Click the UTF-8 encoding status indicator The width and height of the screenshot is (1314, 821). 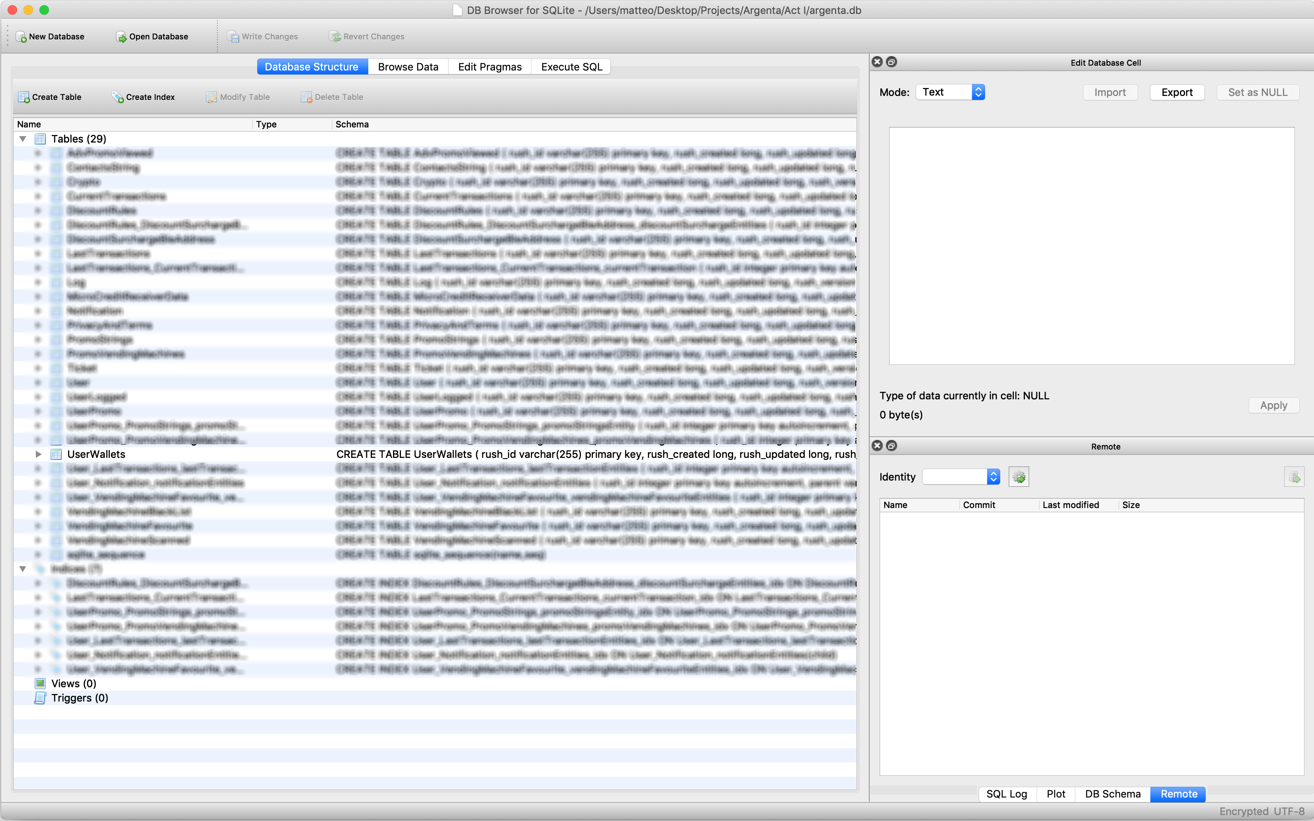(x=1289, y=811)
